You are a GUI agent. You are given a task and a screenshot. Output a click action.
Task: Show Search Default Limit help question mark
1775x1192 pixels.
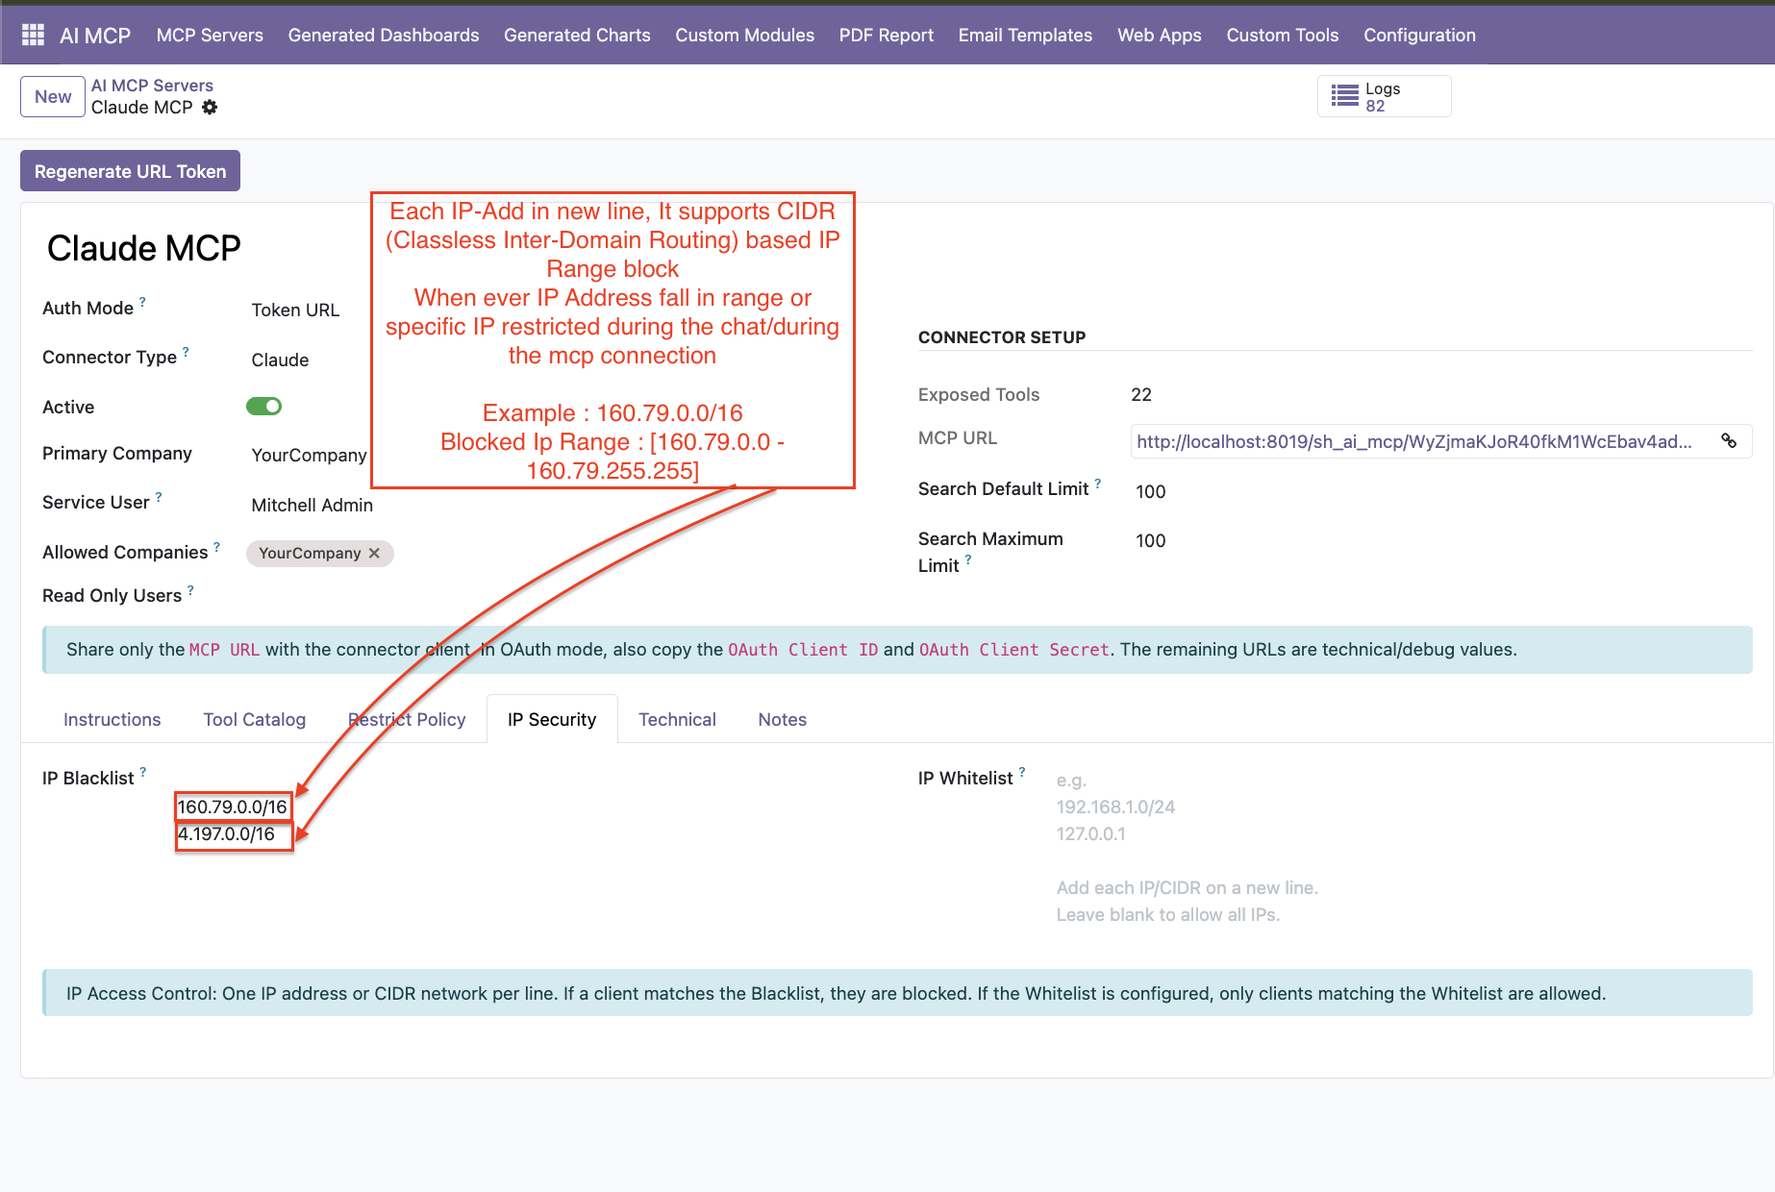pos(1098,484)
